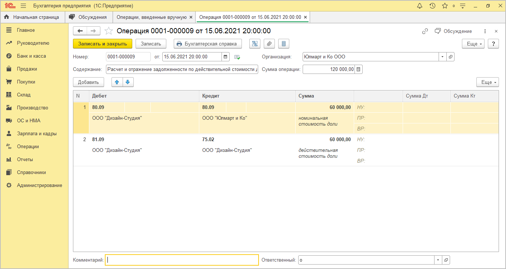Viewport: 506px width, 269px height.
Task: Open title bar settings dropdown icon
Action: pyautogui.click(x=462, y=6)
